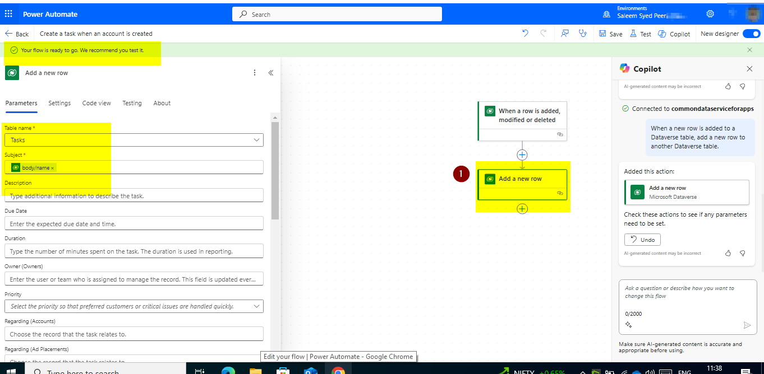Open the settings gear icon
This screenshot has width=764, height=374.
pos(710,14)
